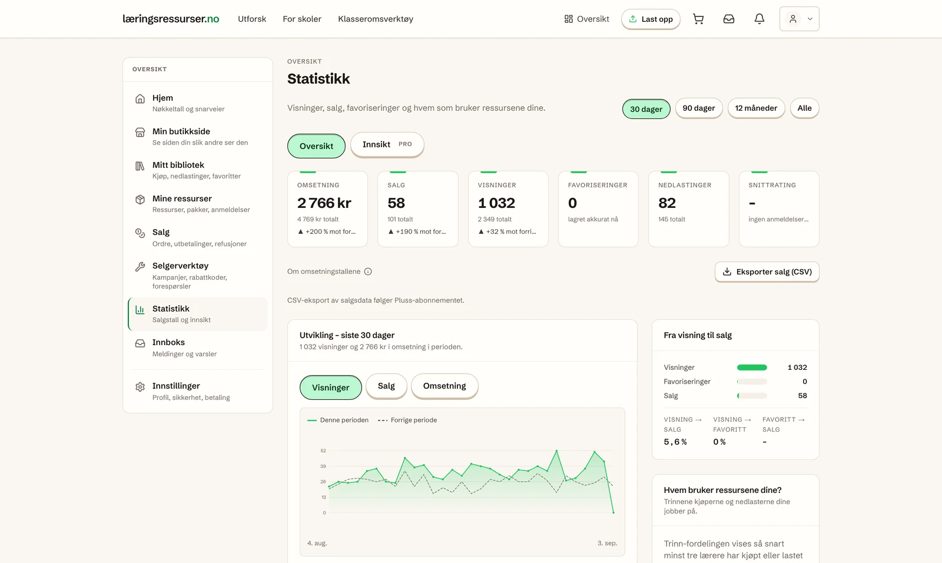
Task: Check the notification bell
Action: point(759,19)
